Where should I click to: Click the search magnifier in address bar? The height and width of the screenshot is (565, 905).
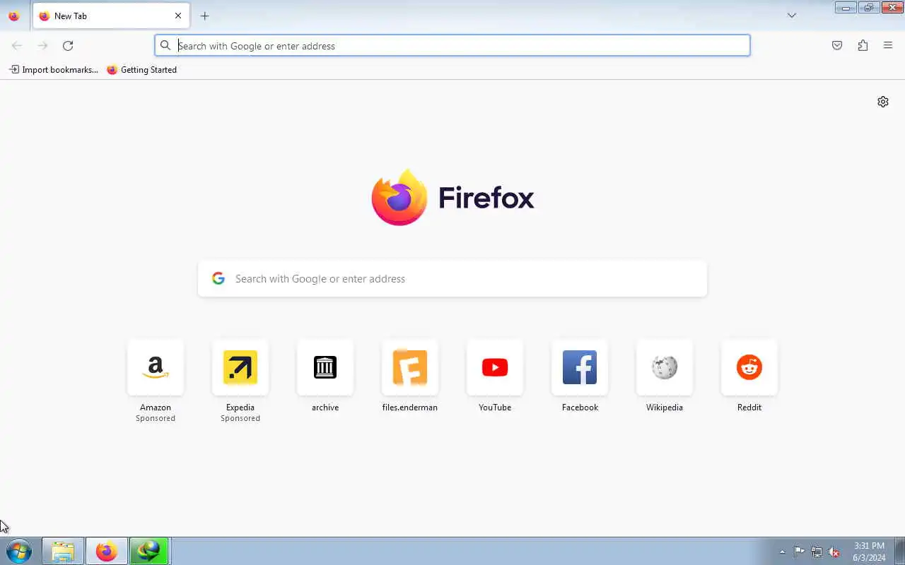click(x=165, y=46)
